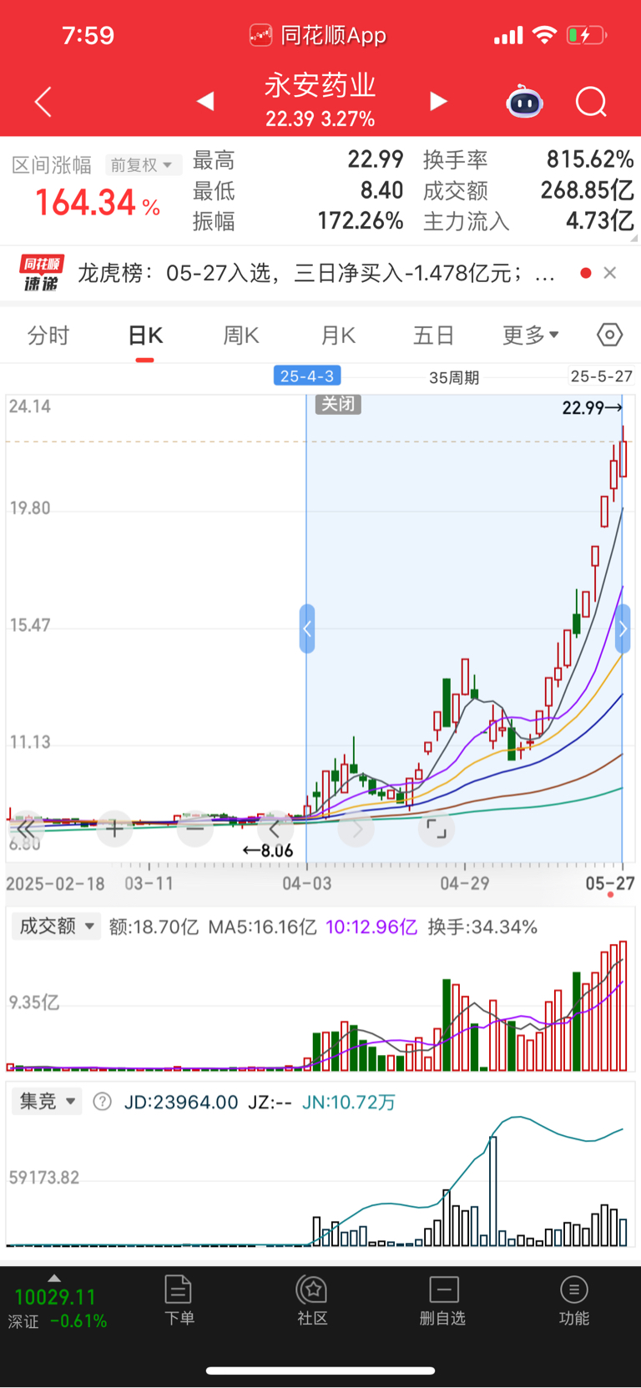Tap the double-left rewind chart control
This screenshot has width=641, height=1388.
coord(26,829)
